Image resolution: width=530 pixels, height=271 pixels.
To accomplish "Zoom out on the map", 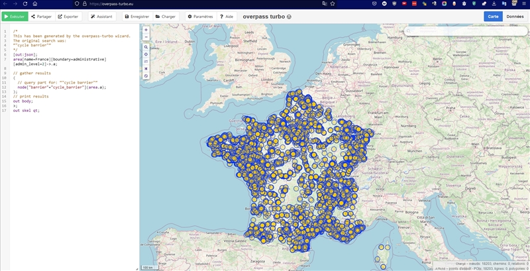I will point(146,36).
